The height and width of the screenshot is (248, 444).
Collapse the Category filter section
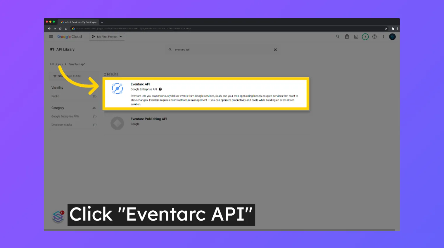[94, 108]
